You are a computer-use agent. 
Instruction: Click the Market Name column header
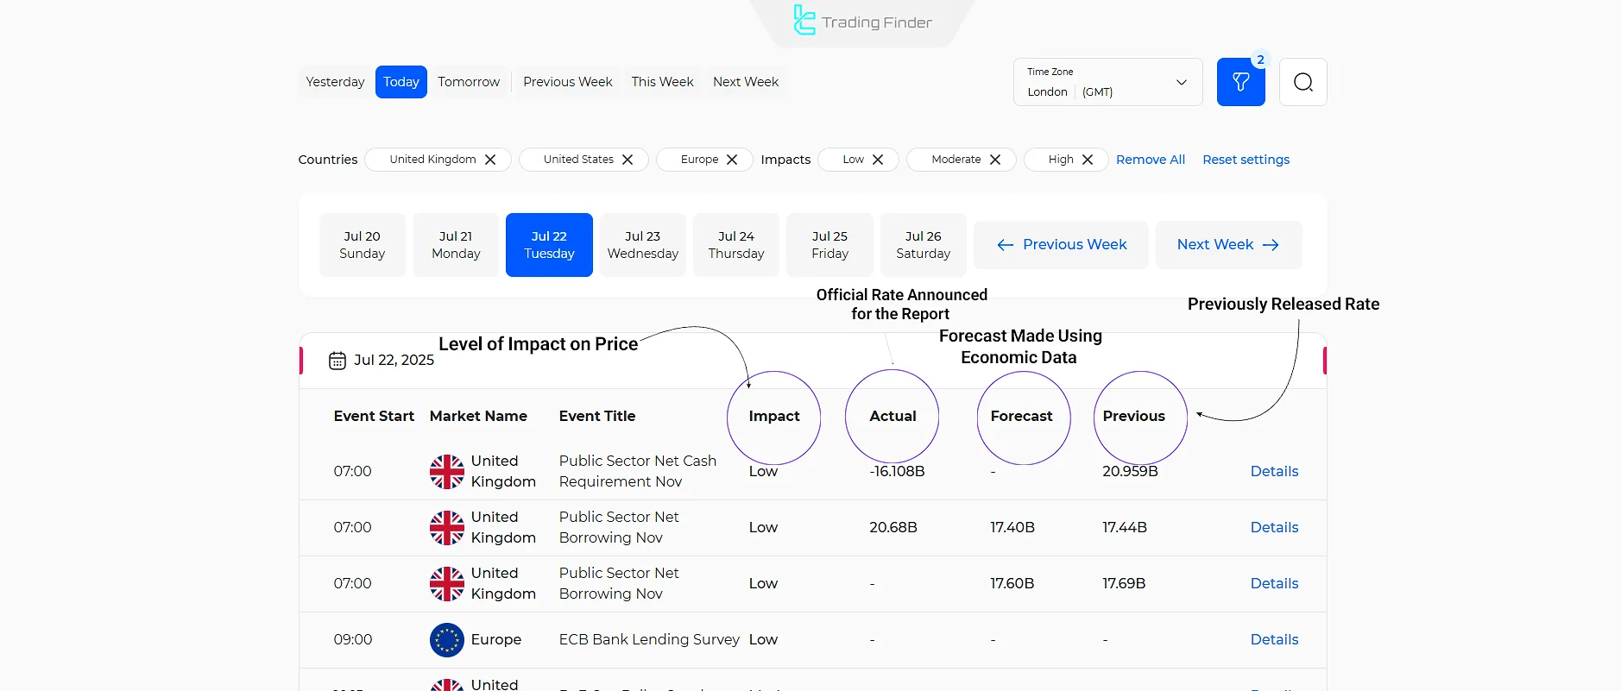coord(478,416)
